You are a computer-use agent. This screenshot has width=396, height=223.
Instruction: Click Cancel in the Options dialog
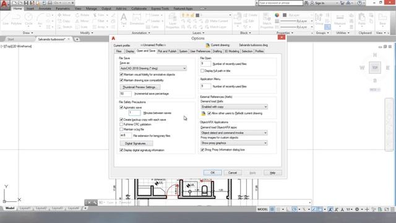point(233,173)
